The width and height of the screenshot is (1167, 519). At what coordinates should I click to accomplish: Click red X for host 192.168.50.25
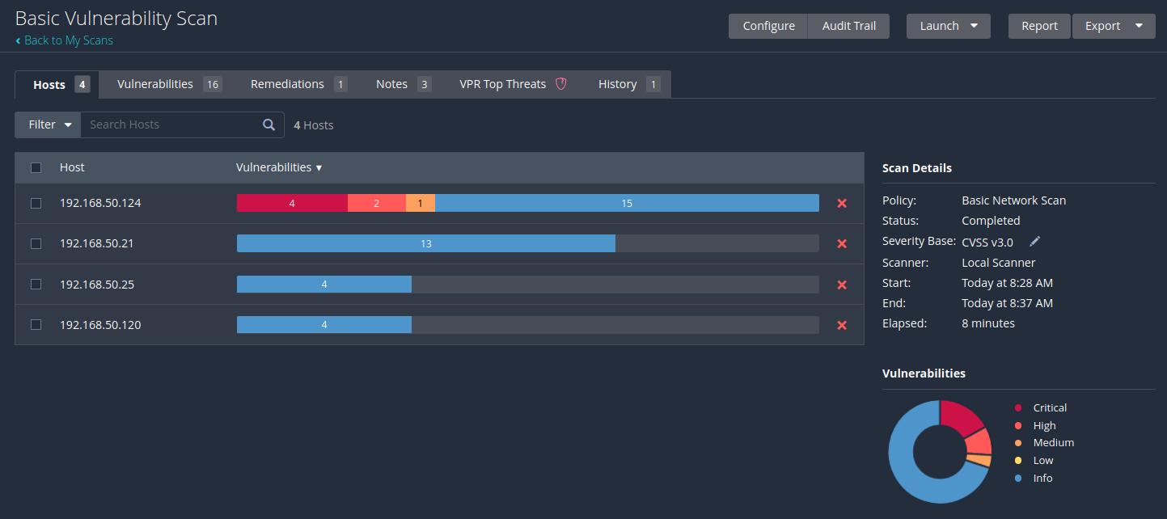click(841, 285)
